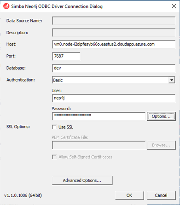The image size is (180, 205).
Task: Click the version text v1.1.0.1006 (64 bit)
Action: click(23, 195)
